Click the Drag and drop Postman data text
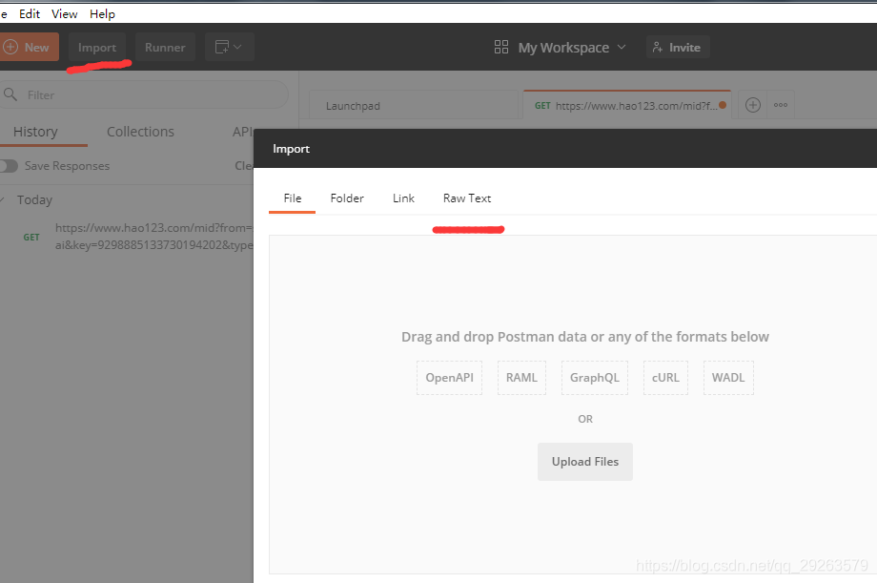 585,337
